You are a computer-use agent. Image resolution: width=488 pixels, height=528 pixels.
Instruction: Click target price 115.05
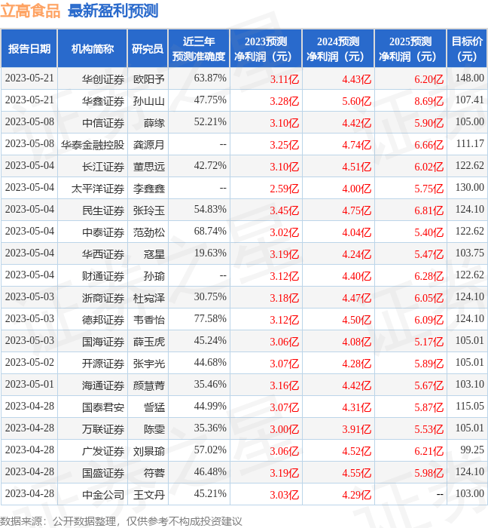[x=469, y=406]
